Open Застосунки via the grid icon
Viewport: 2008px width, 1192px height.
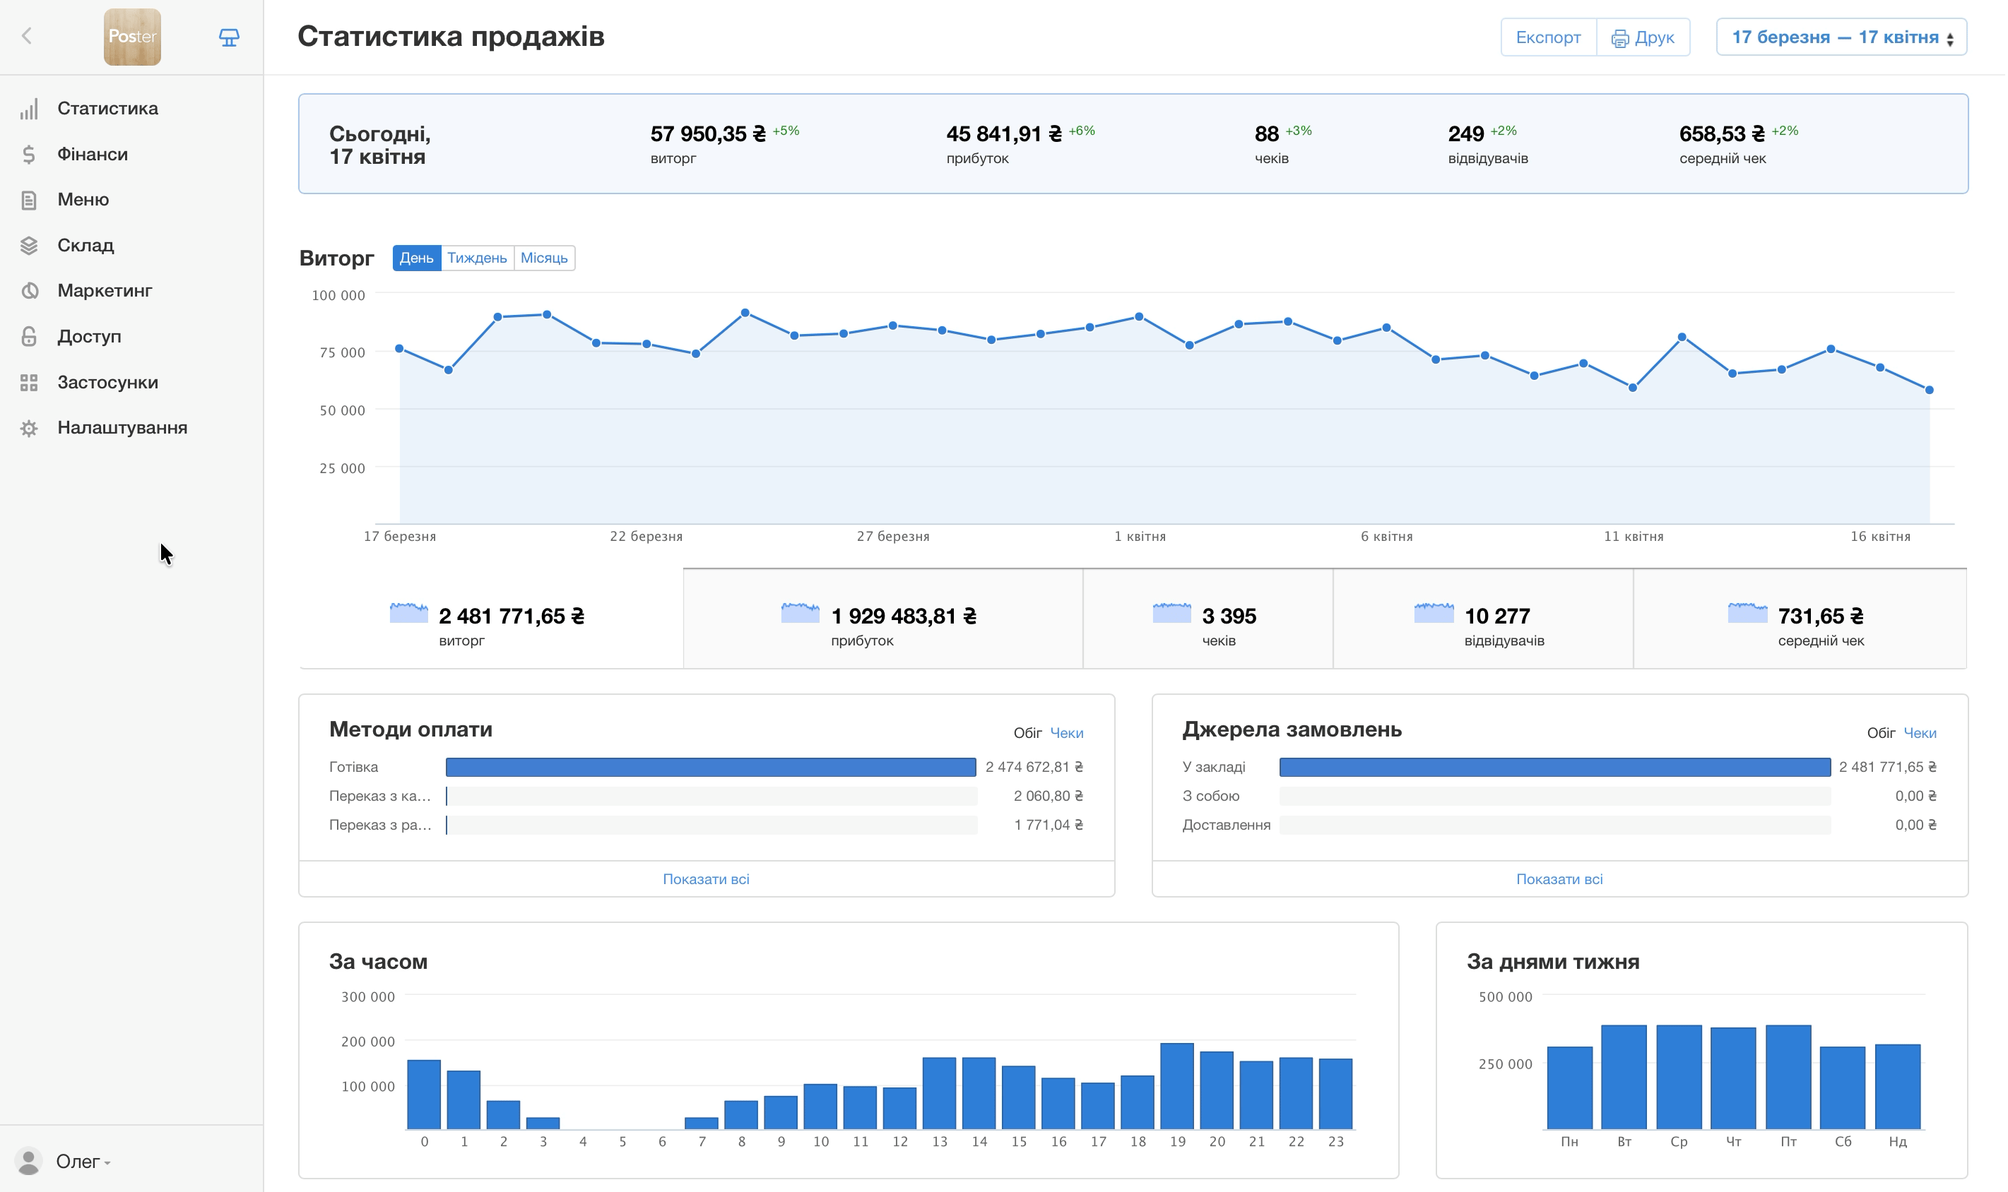[x=29, y=382]
